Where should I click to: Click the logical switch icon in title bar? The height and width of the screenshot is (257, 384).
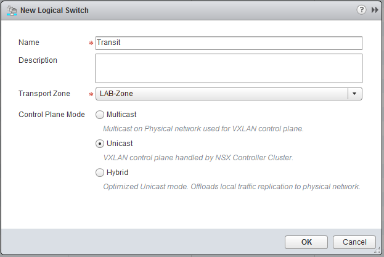pos(10,10)
